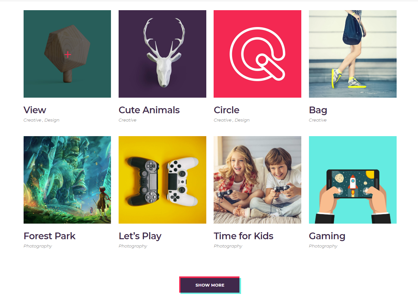Open the Time for Kids photo
This screenshot has height=306, width=418.
click(257, 180)
